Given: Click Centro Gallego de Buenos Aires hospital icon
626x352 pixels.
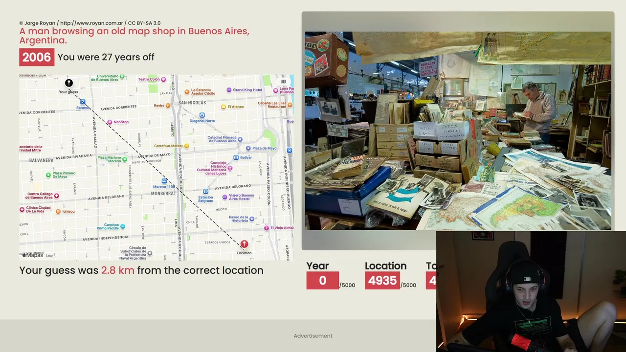Looking at the screenshot, I should click(x=57, y=196).
